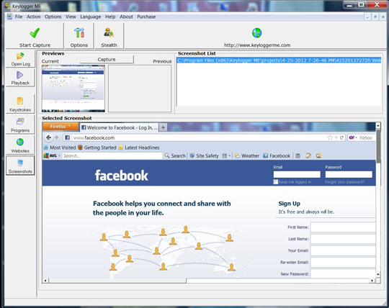Click the Latest Headlines feed bookmark

tap(139, 148)
